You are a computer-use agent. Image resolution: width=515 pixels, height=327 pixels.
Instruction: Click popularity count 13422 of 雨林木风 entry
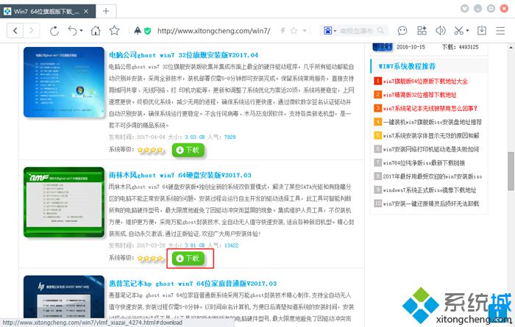tap(231, 245)
